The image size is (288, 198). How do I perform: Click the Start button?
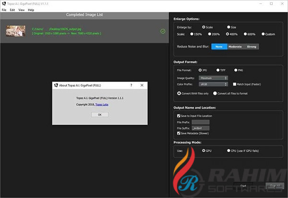pos(243,186)
